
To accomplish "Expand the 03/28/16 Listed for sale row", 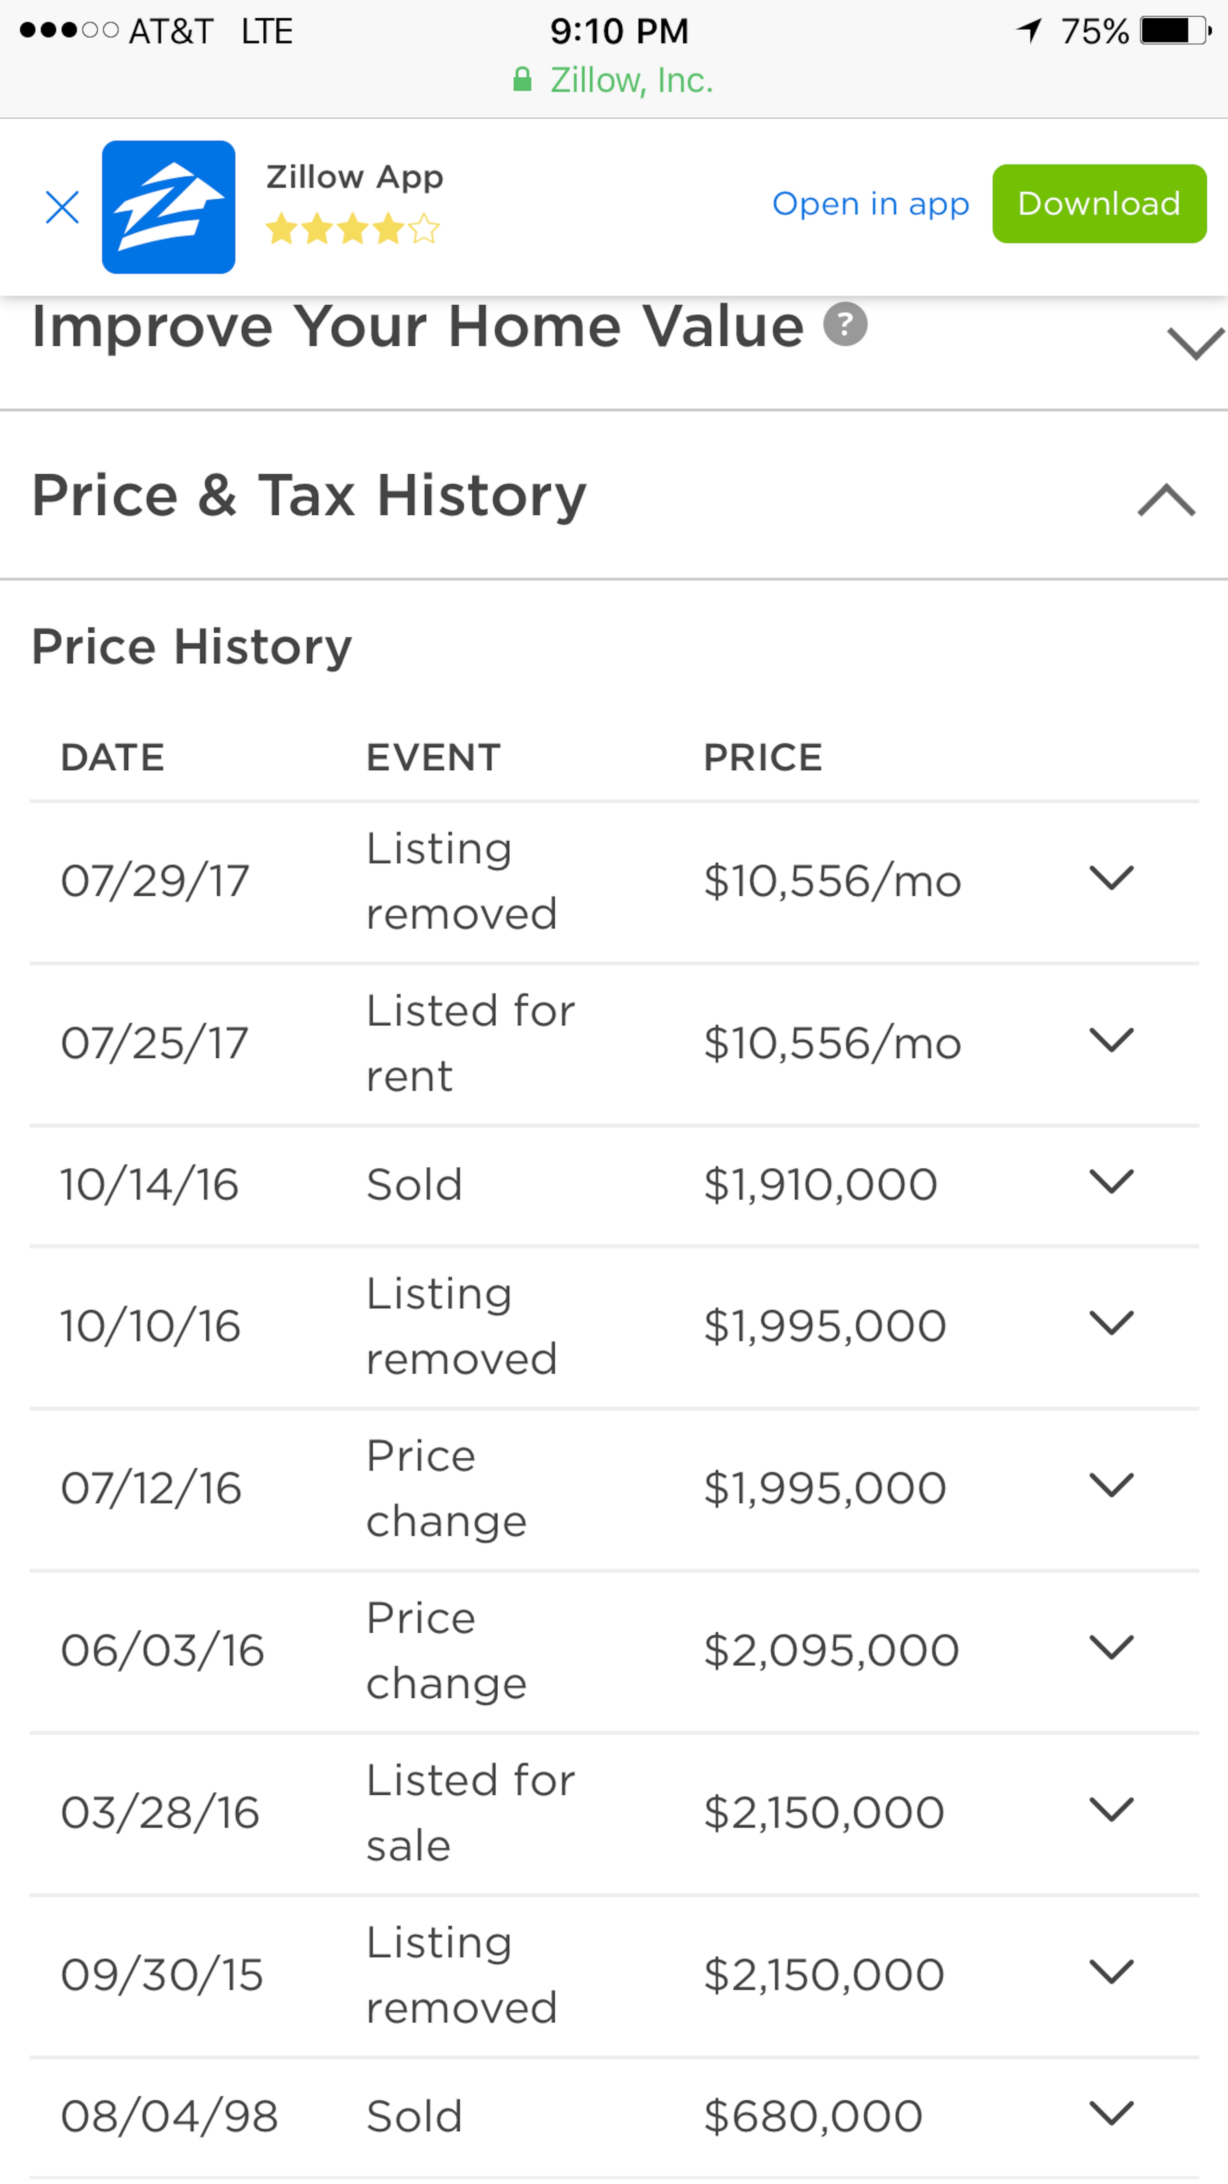I will pos(1111,1810).
